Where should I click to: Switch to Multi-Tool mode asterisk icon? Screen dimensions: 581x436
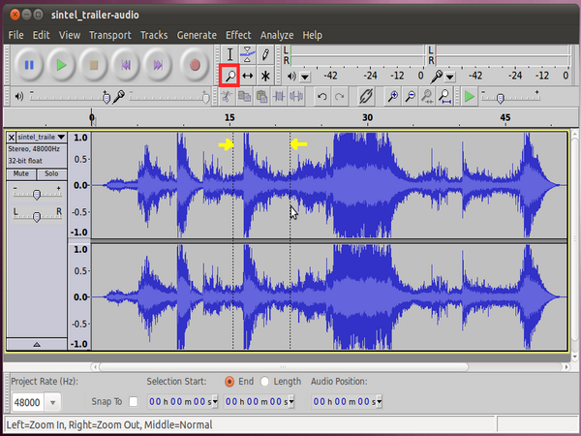pyautogui.click(x=265, y=76)
